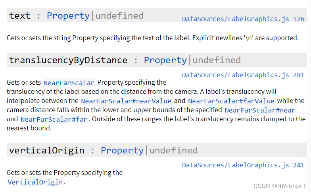The width and height of the screenshot is (311, 192).
Task: Open the Property type link beside text
Action: (68, 16)
